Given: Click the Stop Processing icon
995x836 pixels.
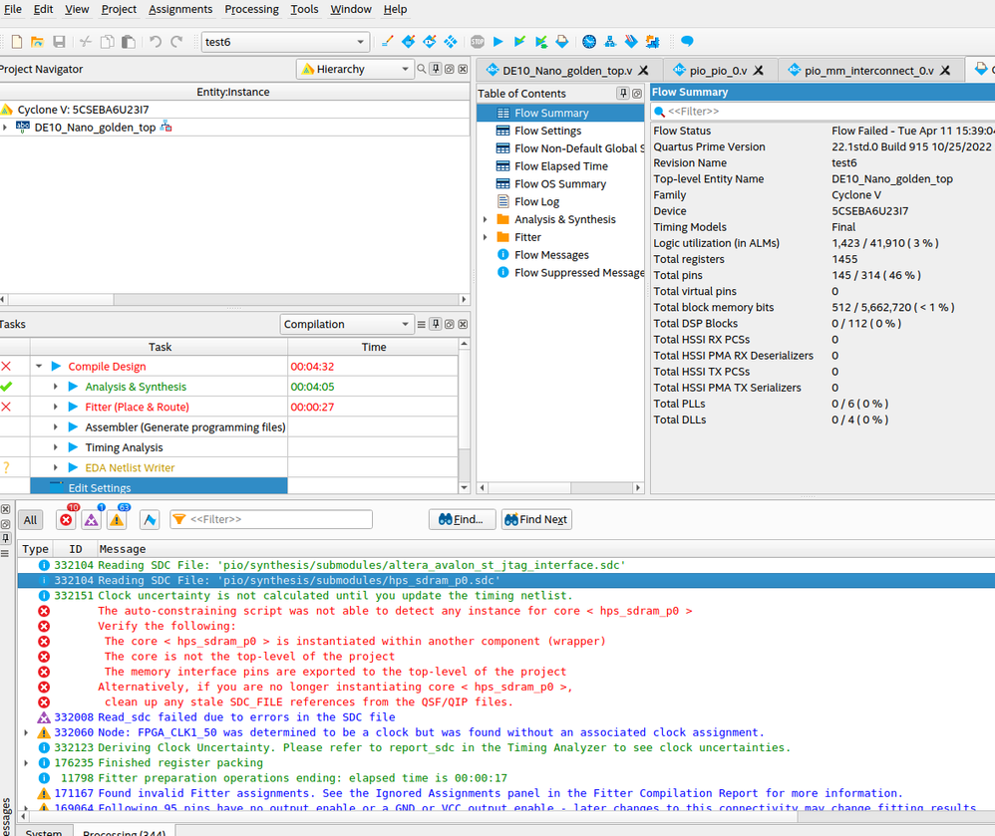Looking at the screenshot, I should (x=478, y=42).
